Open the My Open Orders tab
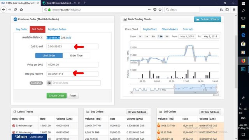The width and height of the screenshot is (249, 140). tap(57, 30)
